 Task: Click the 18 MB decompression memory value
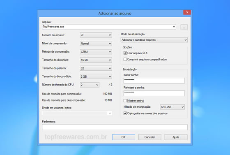[108, 100]
